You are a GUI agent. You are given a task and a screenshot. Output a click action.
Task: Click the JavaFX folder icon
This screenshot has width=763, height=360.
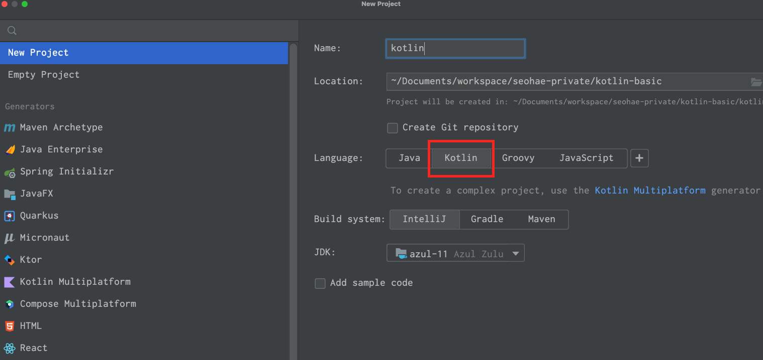[10, 194]
